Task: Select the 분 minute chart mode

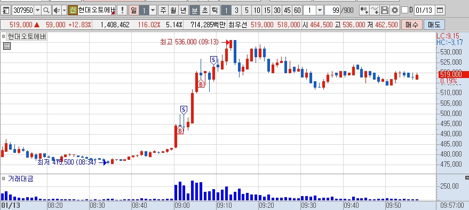Action: (x=195, y=11)
